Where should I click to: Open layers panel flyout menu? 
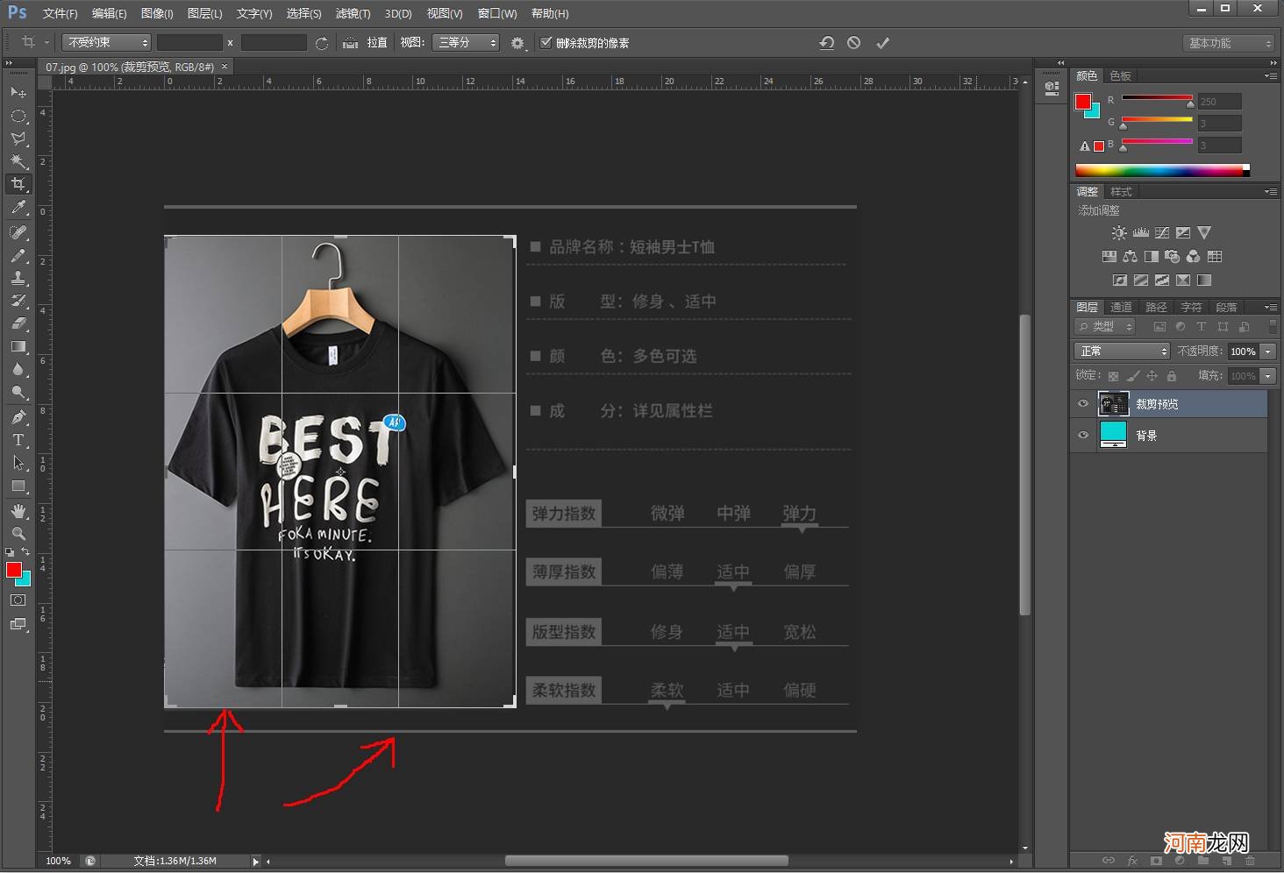pos(1270,308)
